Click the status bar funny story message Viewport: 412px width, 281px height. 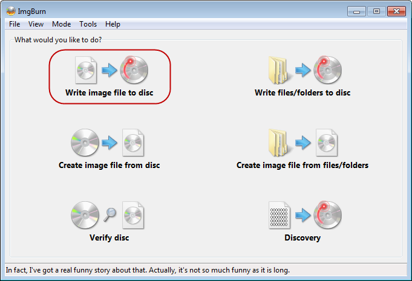click(148, 270)
